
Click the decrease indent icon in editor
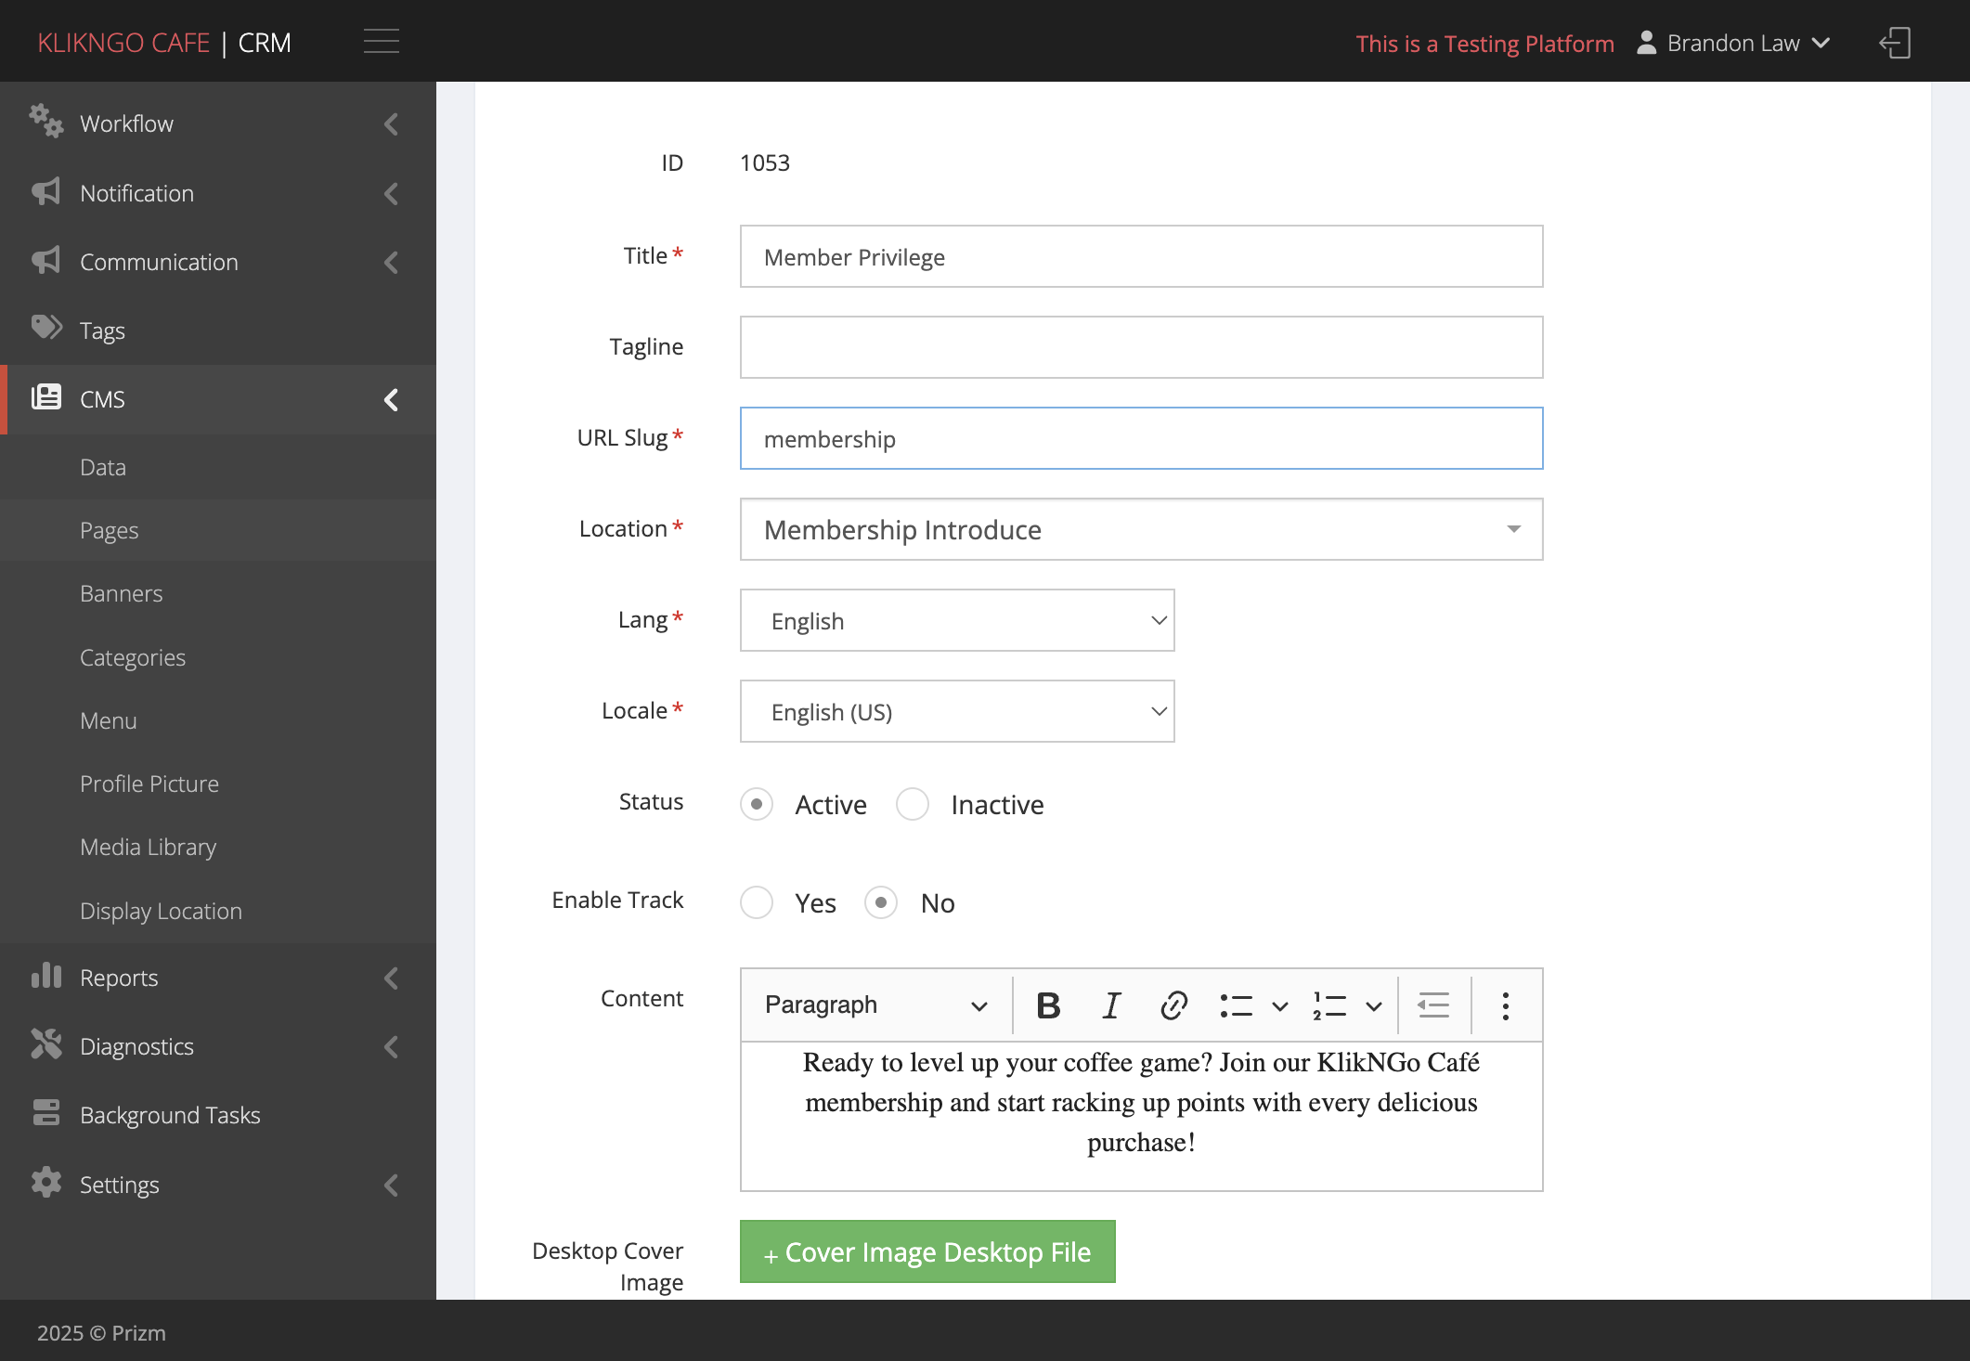tap(1433, 1005)
